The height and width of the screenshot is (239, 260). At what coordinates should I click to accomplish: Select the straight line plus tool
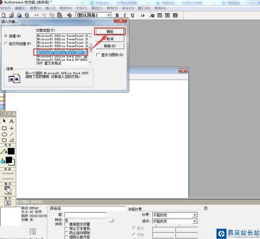(11, 128)
